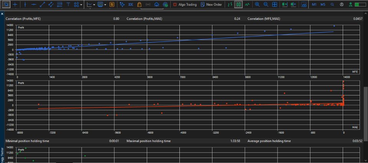Zoom in on the chart
Image resolution: width=368 pixels, height=163 pixels.
[x=258, y=5]
